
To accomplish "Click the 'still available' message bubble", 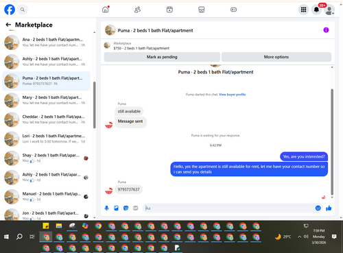I will (129, 111).
